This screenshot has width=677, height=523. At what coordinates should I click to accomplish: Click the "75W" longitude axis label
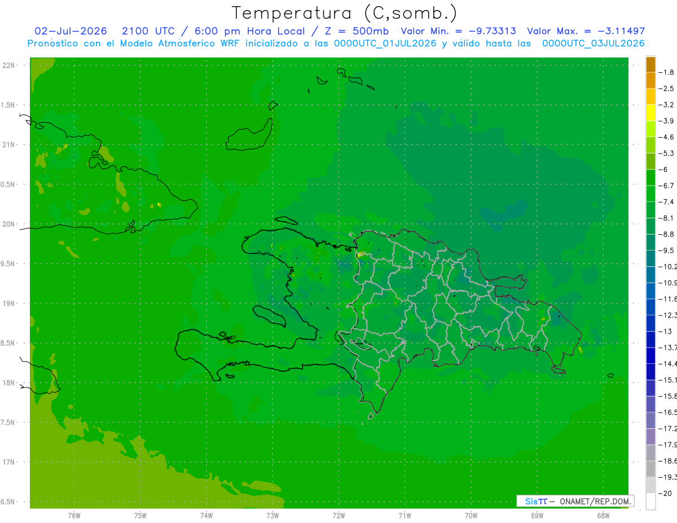140,516
